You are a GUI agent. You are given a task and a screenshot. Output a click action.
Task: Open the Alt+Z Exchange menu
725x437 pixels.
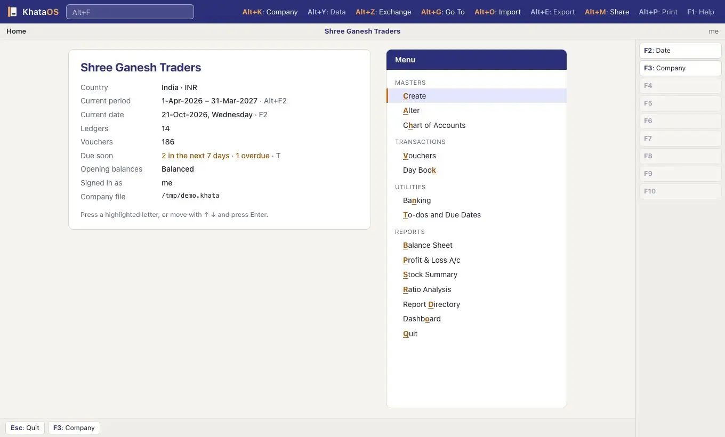(x=383, y=12)
